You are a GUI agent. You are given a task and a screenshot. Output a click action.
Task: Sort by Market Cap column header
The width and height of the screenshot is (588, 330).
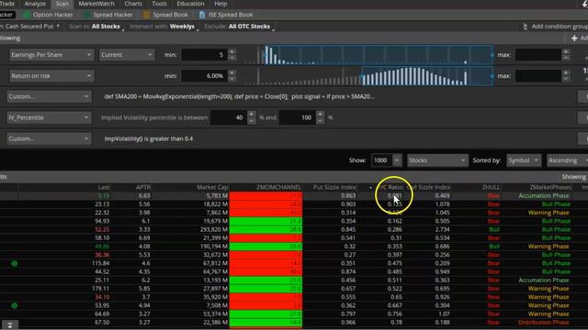[x=212, y=187]
